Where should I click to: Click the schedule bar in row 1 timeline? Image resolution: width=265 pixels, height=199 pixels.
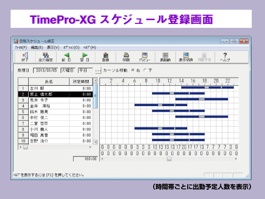[208, 88]
